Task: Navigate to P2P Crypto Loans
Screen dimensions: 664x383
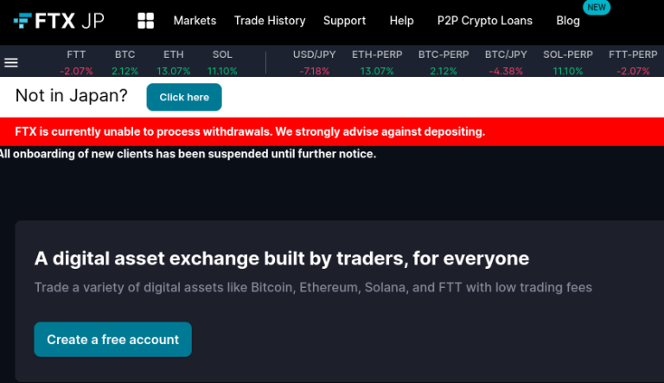Action: [484, 21]
